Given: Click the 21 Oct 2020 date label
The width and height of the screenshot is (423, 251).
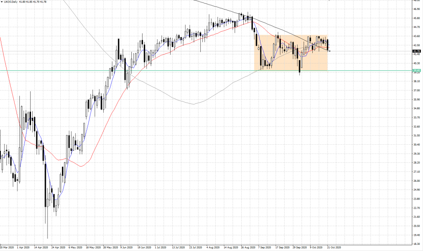Looking at the screenshot, I should [x=334, y=248].
